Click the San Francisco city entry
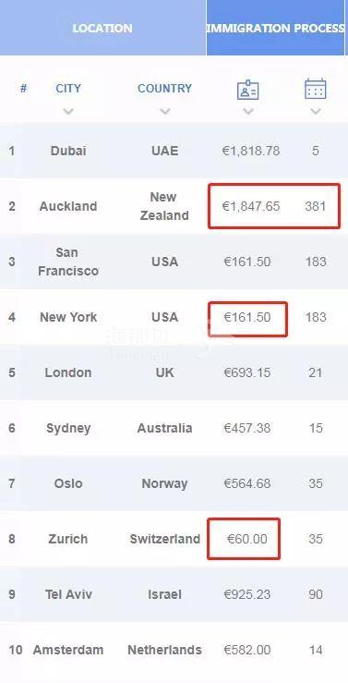 point(68,262)
